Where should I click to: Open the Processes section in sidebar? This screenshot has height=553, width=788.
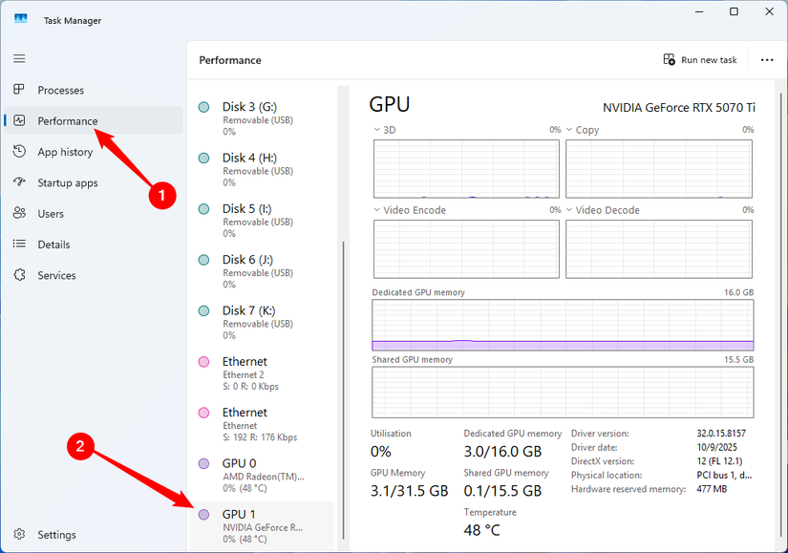[x=57, y=90]
